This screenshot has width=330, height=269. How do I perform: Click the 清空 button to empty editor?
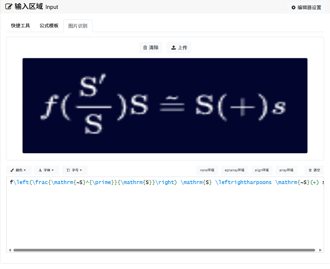(314, 170)
